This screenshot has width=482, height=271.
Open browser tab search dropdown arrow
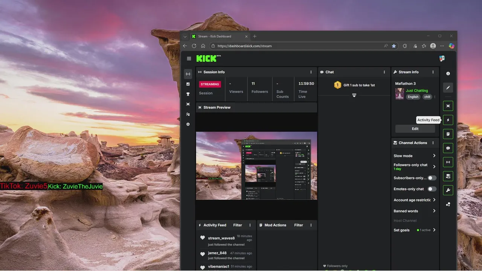point(185,37)
